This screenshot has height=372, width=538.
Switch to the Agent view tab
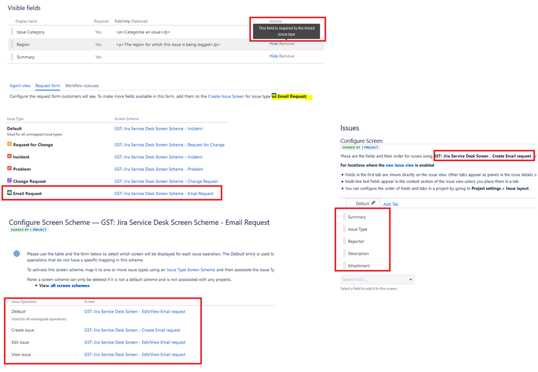(x=20, y=86)
